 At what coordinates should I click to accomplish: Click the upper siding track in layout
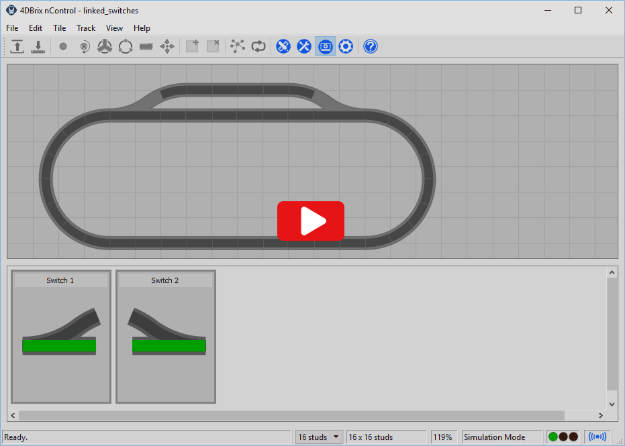[x=237, y=90]
